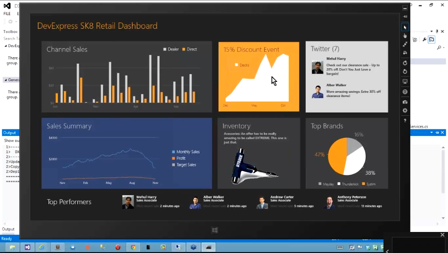The image size is (448, 253).
Task: Activate pinch/zoom touch mode in simulator
Action: point(405,44)
